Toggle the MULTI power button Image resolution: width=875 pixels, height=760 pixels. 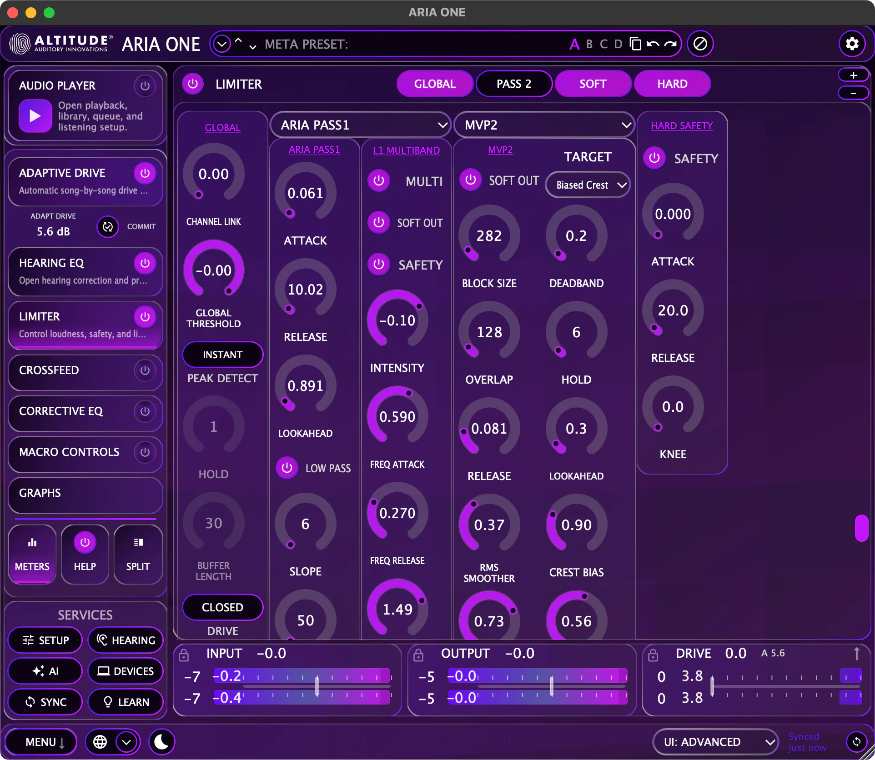coord(379,181)
